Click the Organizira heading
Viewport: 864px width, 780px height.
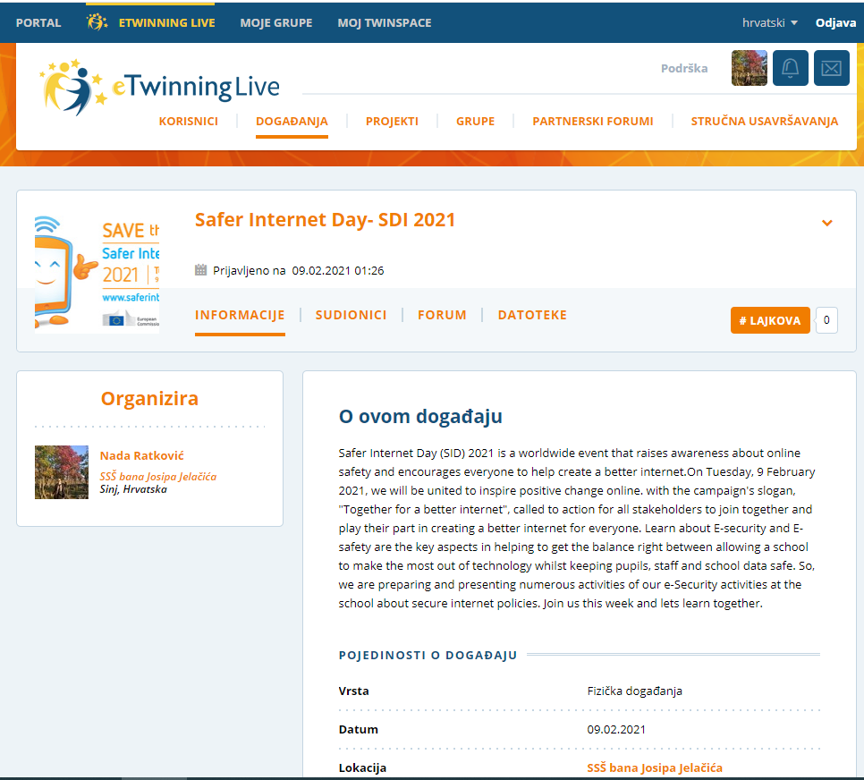point(149,399)
